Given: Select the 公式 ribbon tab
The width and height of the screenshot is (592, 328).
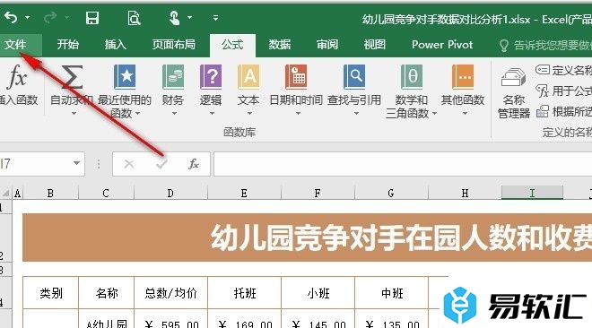Looking at the screenshot, I should tap(232, 45).
